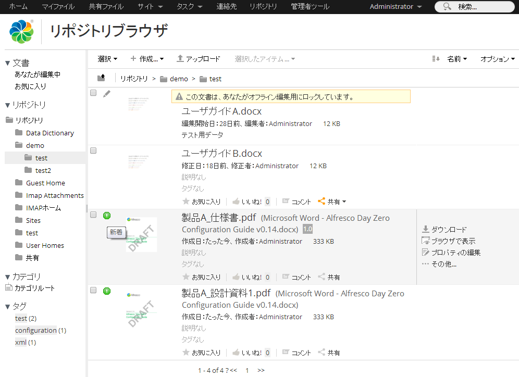
Task: Open the 作成... dropdown menu
Action: [x=147, y=59]
